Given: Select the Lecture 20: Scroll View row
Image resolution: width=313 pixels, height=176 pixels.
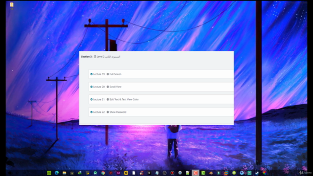Looking at the screenshot, I should (161, 87).
